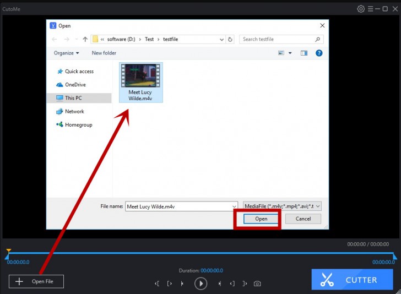
Task: Toggle the preview pane icon
Action: pyautogui.click(x=304, y=53)
